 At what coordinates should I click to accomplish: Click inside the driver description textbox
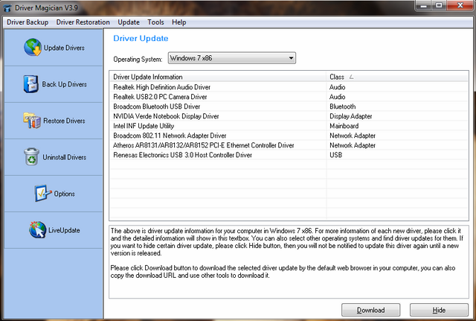click(x=289, y=262)
